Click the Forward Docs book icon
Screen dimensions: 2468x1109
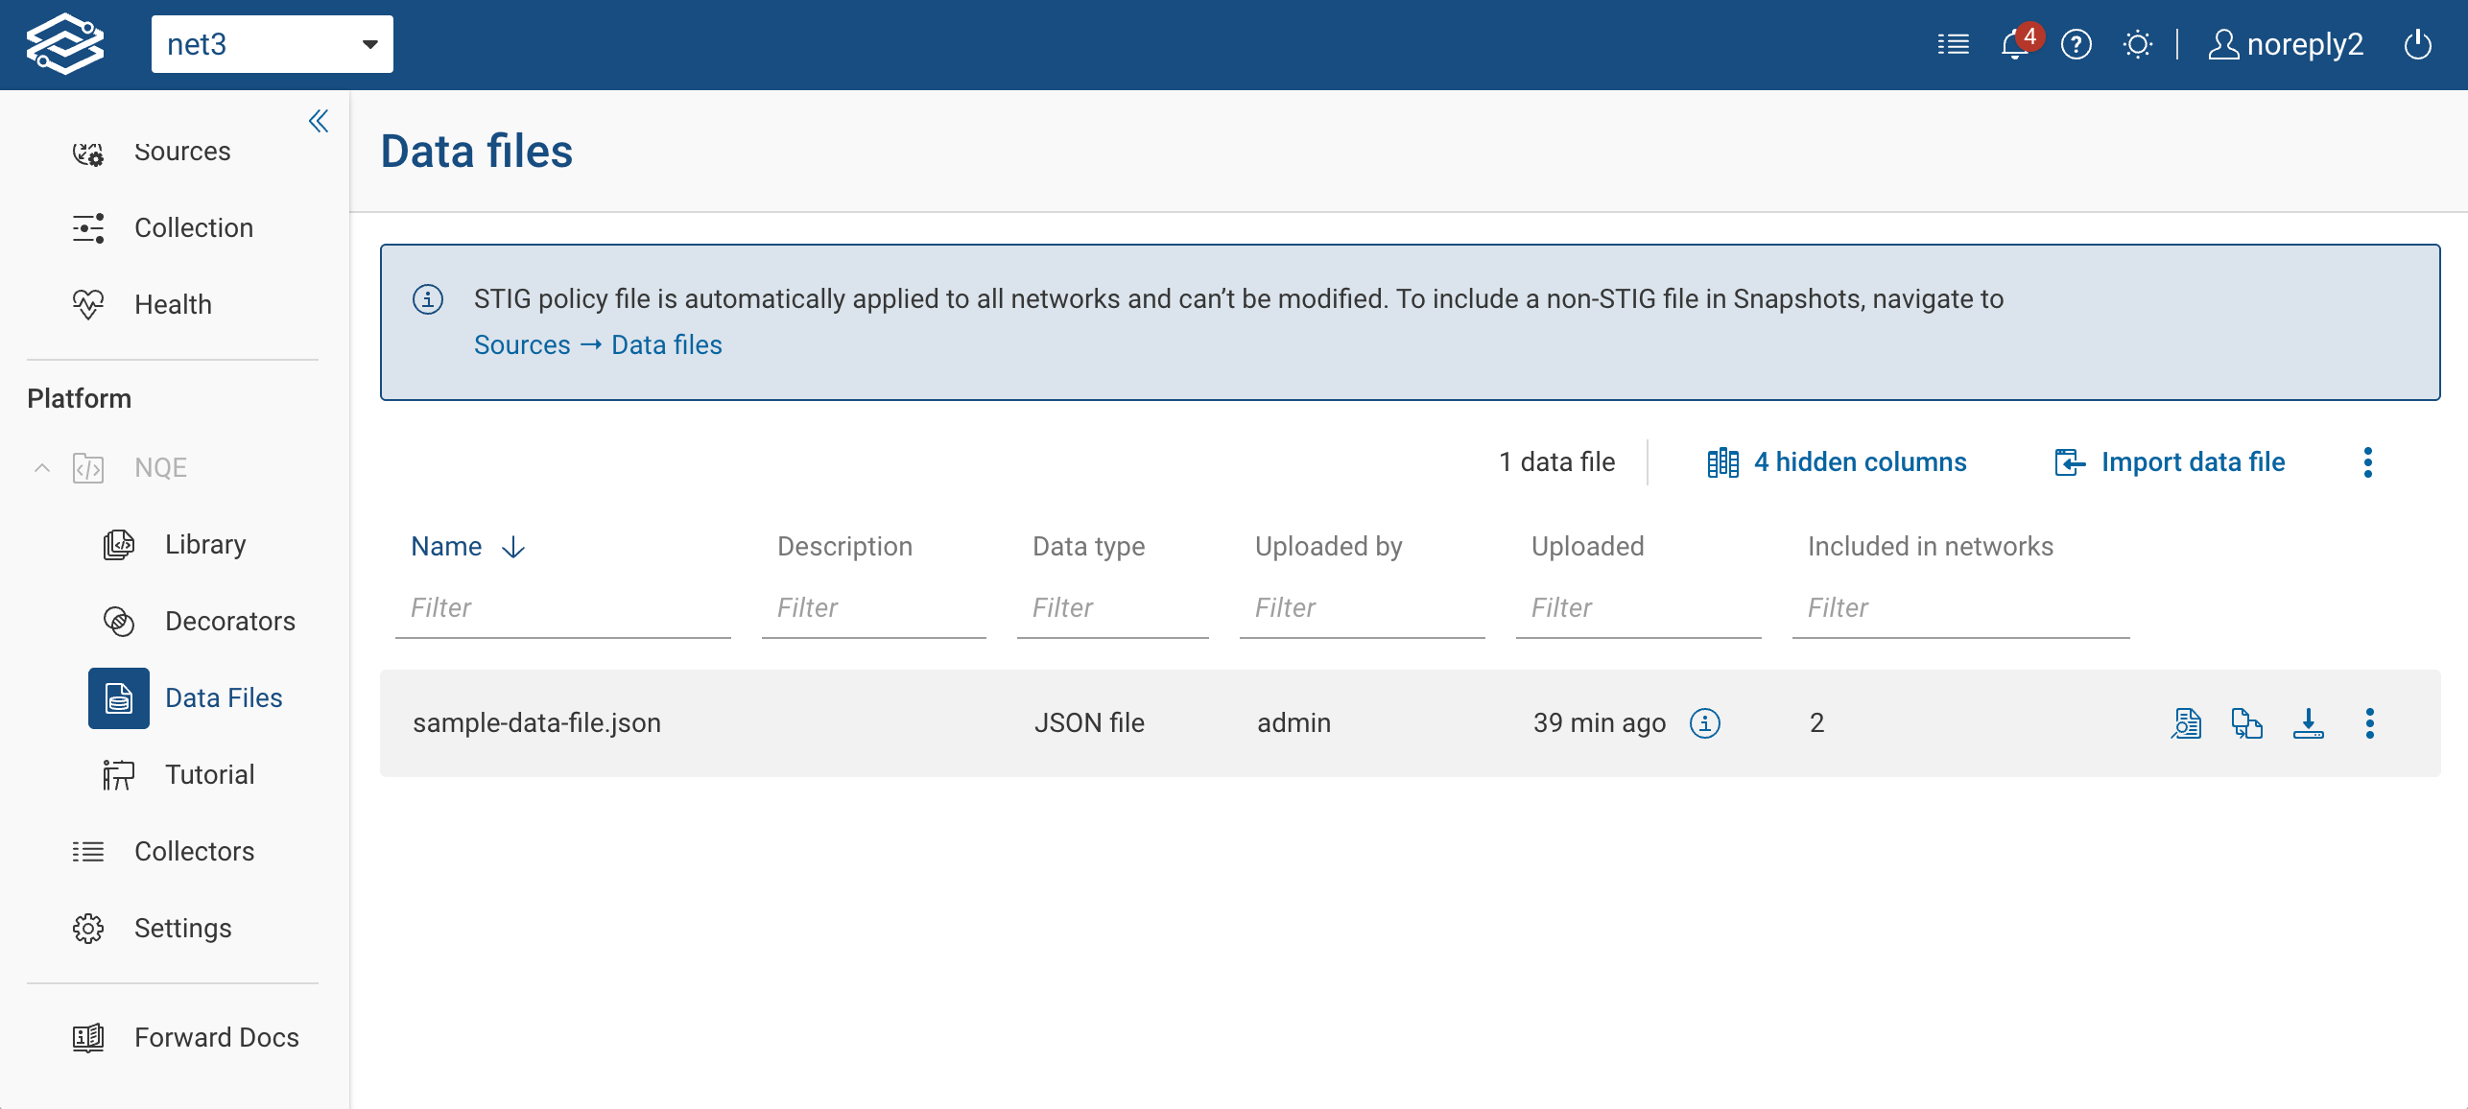88,1038
